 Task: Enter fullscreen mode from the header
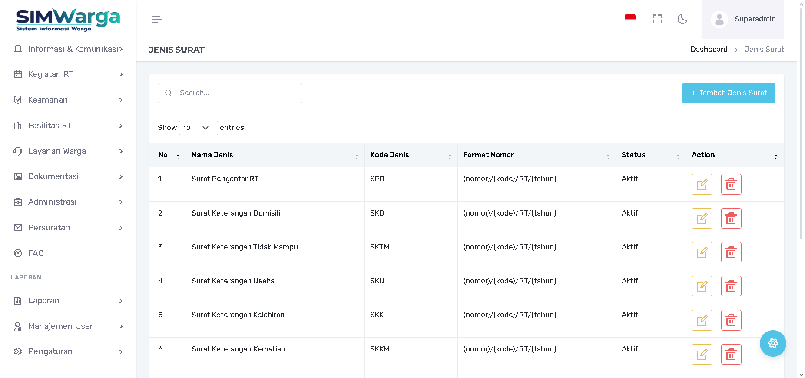click(x=657, y=19)
